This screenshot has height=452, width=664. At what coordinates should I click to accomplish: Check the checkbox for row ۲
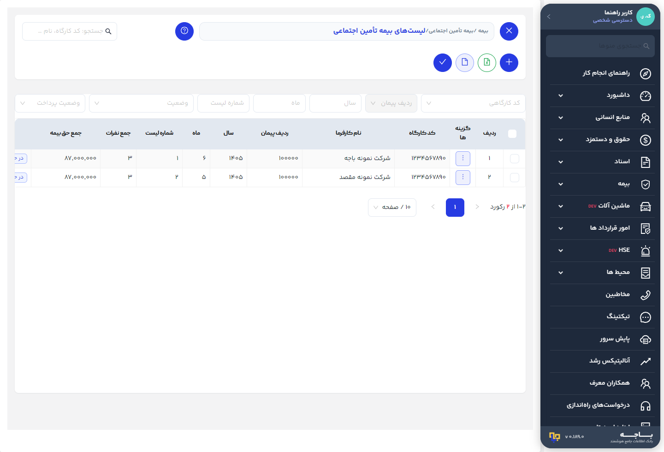pyautogui.click(x=515, y=178)
